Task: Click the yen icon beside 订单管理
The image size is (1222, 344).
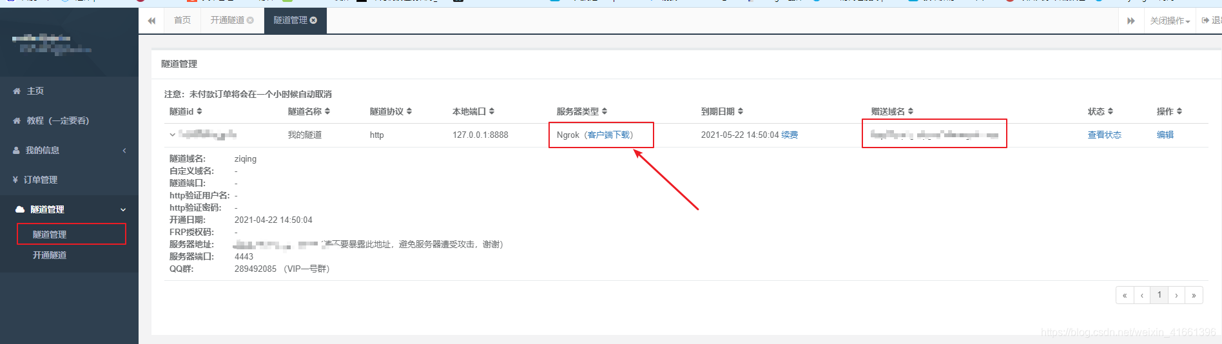Action: (x=15, y=180)
